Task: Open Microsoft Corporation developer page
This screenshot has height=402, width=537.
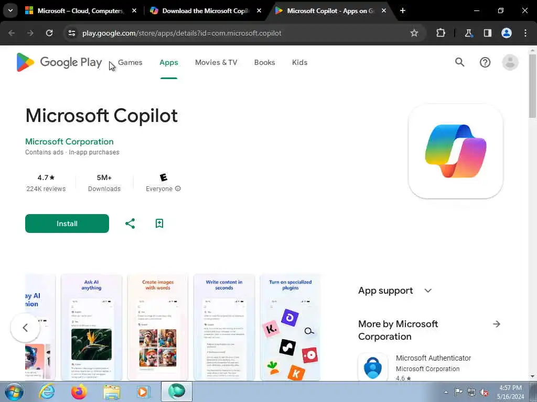Action: pyautogui.click(x=69, y=141)
